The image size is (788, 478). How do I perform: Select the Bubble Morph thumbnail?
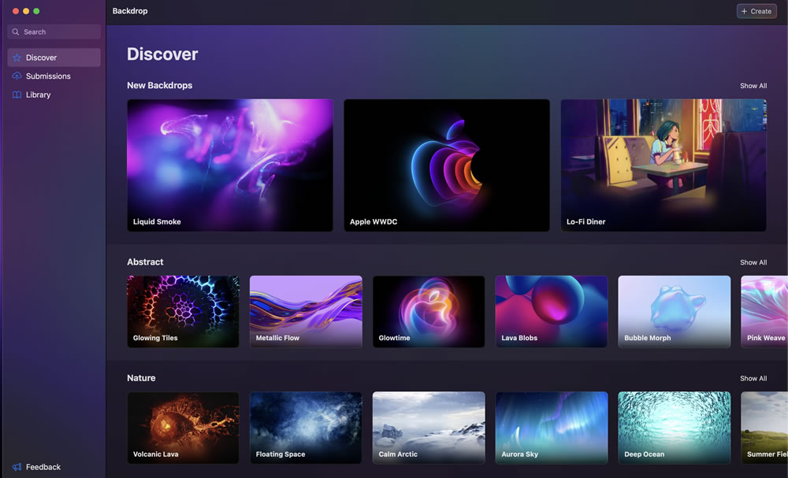point(674,311)
